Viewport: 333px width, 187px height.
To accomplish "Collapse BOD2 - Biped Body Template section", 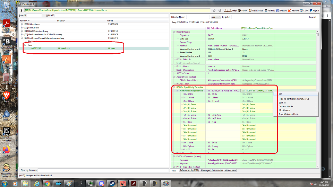I will tap(174, 87).
